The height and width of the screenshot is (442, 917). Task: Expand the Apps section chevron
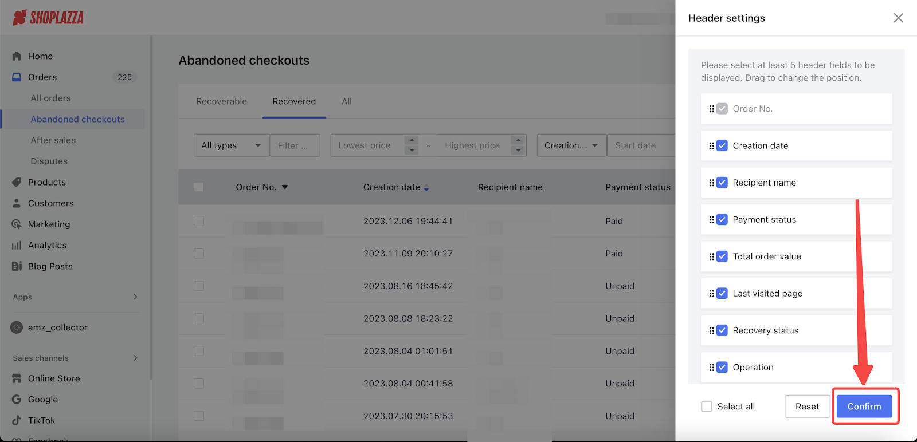135,297
